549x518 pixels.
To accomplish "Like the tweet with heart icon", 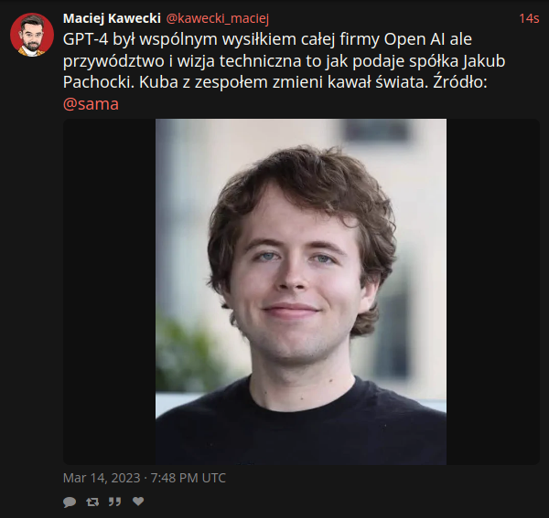I will point(138,502).
